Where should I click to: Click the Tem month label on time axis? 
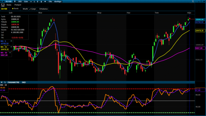[157, 13]
